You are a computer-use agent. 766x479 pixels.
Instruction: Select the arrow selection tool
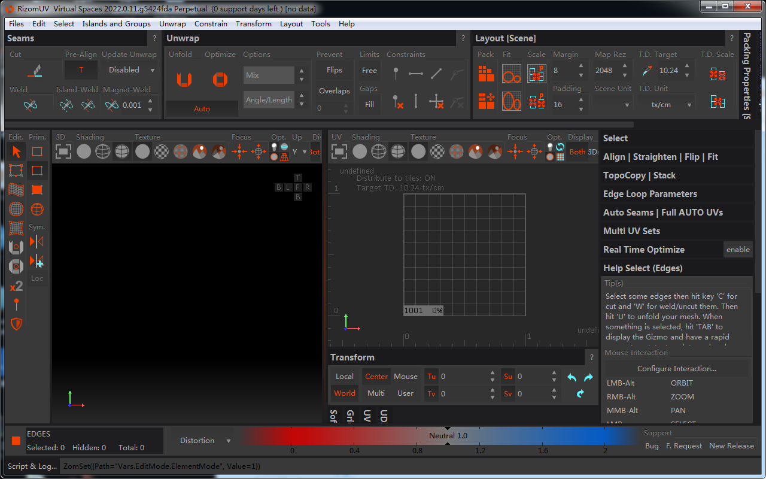pyautogui.click(x=16, y=152)
